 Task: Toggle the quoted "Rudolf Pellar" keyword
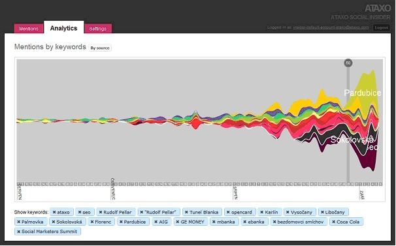[159, 212]
